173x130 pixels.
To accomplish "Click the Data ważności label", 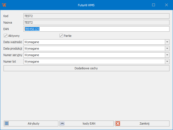I will point(13,42).
